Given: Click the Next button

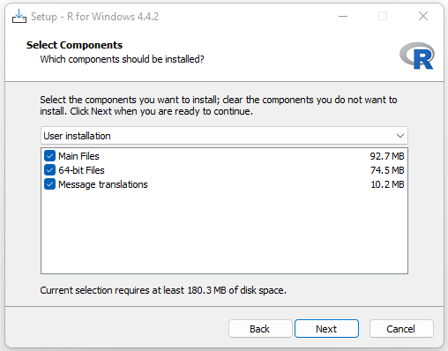Looking at the screenshot, I should 326,329.
